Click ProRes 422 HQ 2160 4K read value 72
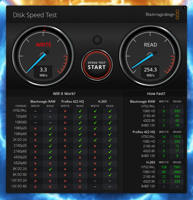This screenshot has width=193, height=200. (177, 146)
